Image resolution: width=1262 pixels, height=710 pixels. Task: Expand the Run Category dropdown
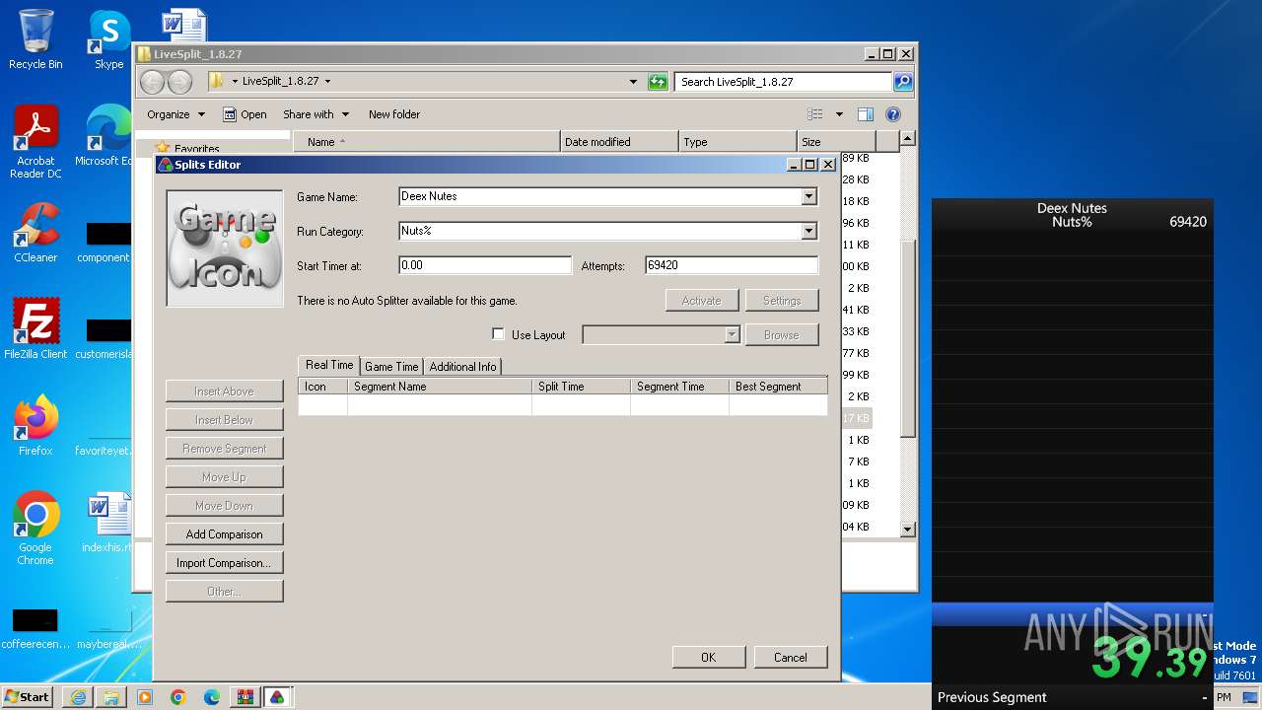[809, 232]
